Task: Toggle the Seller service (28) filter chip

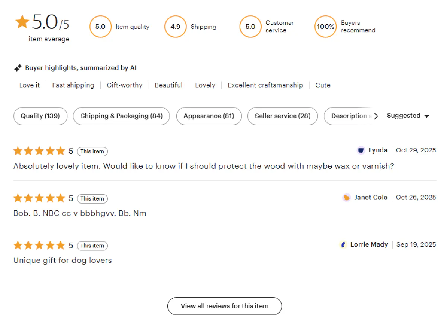Action: tap(282, 116)
